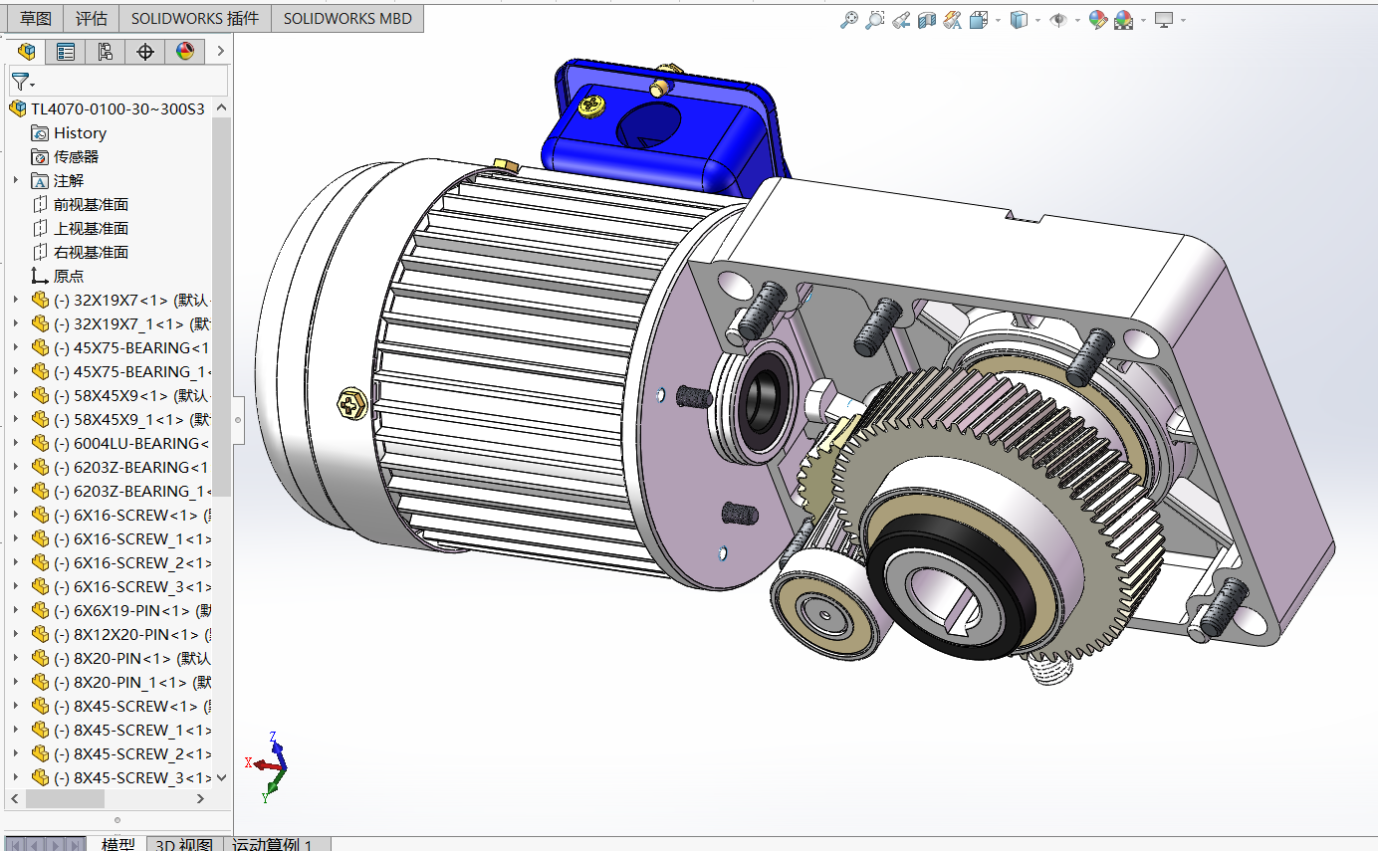Viewport: 1378px width, 851px height.
Task: Expand the 8X12X20-PIN<1> component
Action: coord(16,634)
